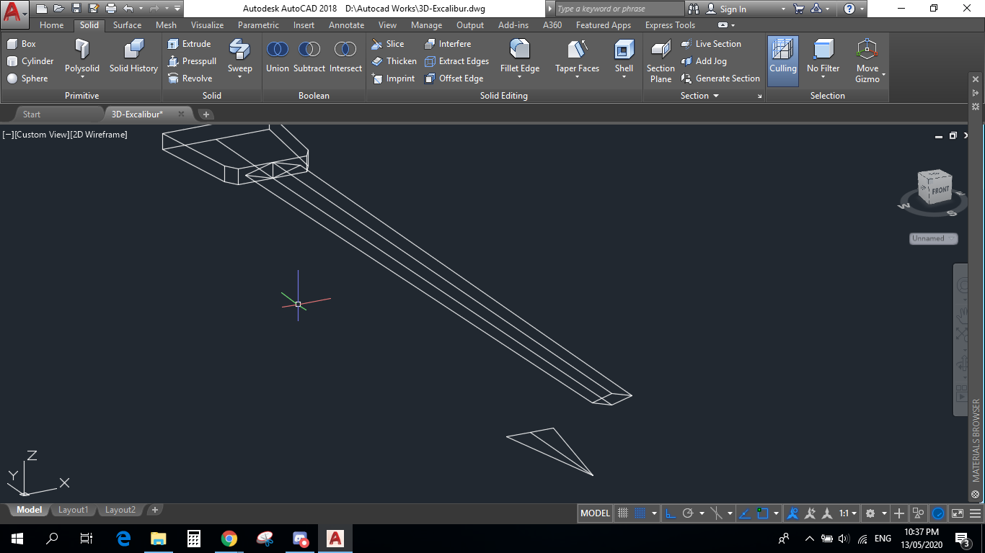Toggle the Culling selection option
985x553 pixels.
tap(782, 60)
